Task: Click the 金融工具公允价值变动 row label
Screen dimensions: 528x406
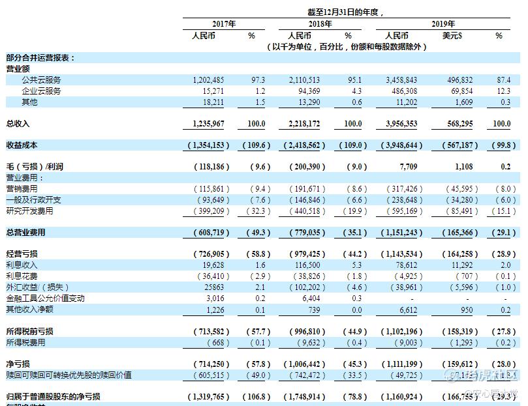Action: [x=45, y=298]
